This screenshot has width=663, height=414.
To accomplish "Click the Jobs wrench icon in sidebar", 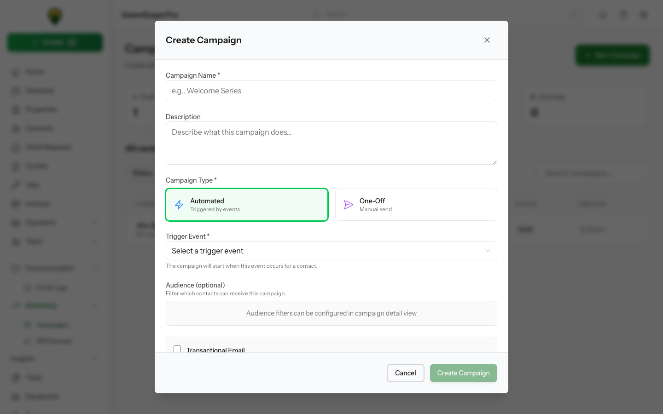I will pyautogui.click(x=16, y=185).
